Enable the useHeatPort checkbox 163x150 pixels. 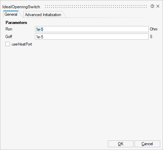8,44
